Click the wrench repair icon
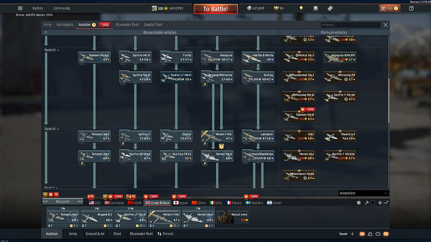Viewport: 431px width, 242px height. click(367, 203)
